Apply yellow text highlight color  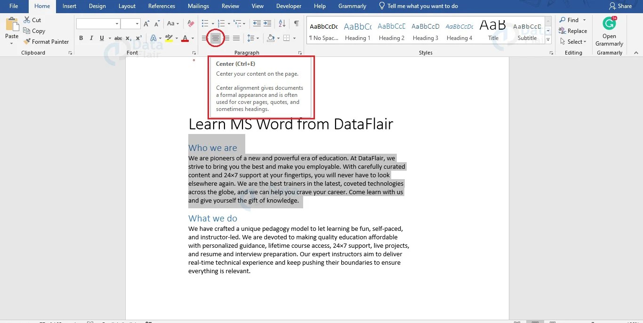coord(169,38)
